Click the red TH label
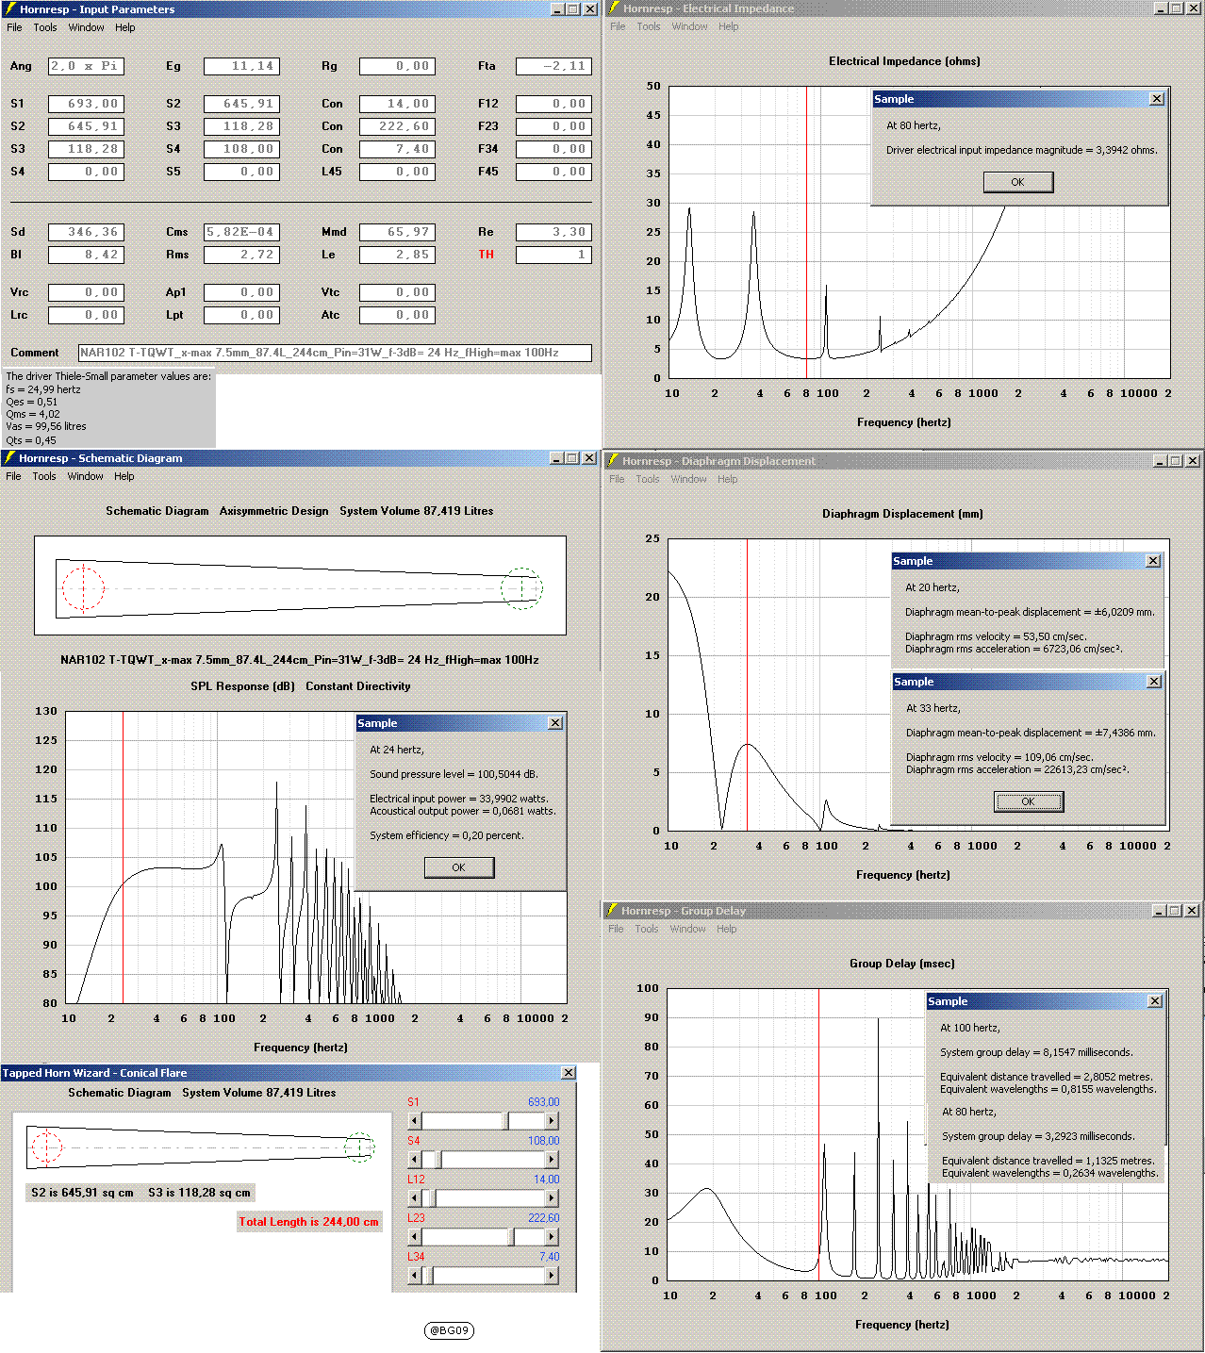 point(487,255)
